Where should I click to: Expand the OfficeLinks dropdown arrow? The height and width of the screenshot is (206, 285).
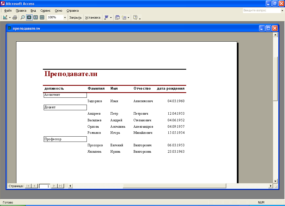[x=111, y=17]
